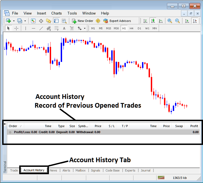Image resolution: width=203 pixels, height=183 pixels.
Task: Expand the arrows objects dropdown
Action: click(85, 28)
